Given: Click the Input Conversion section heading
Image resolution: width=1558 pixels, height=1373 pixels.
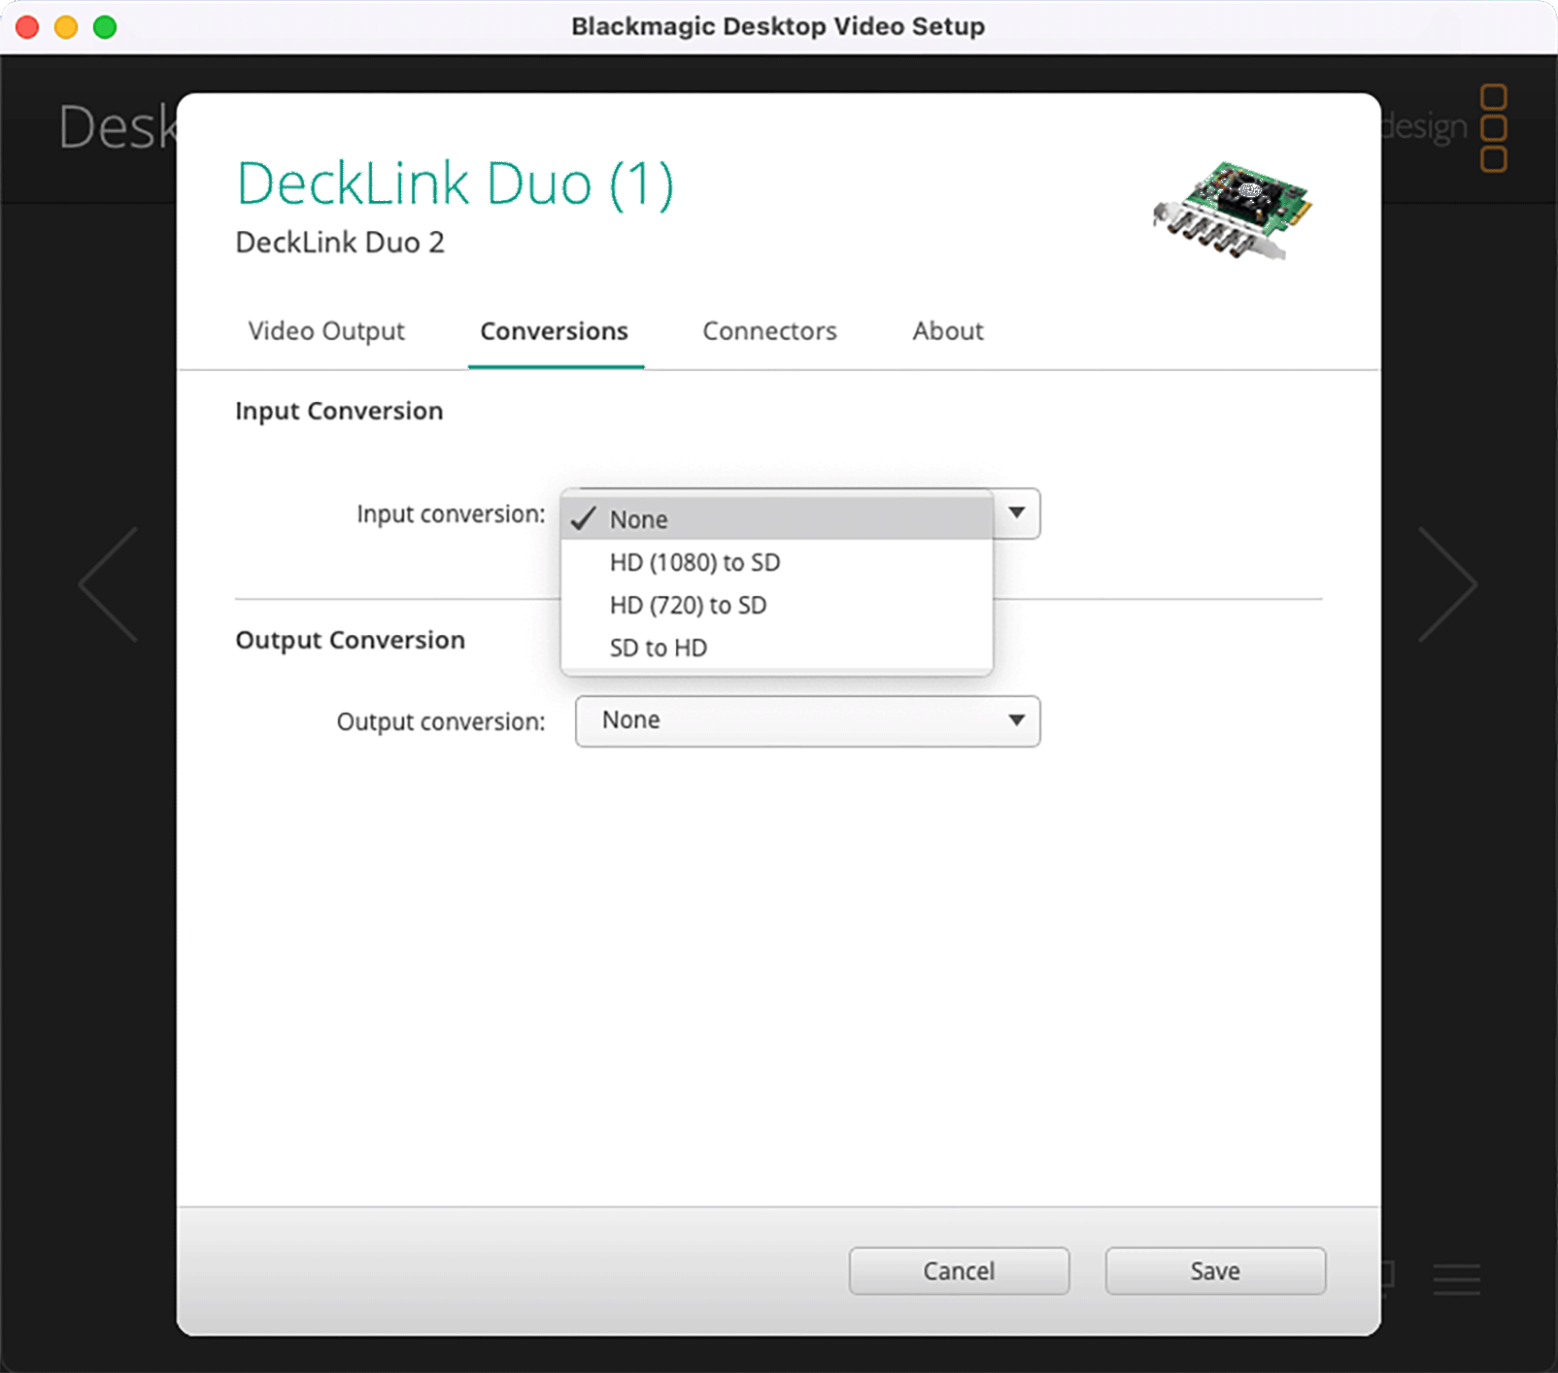Looking at the screenshot, I should 339,411.
